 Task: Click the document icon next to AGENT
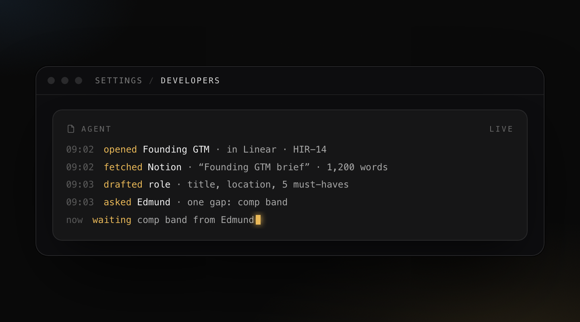71,129
